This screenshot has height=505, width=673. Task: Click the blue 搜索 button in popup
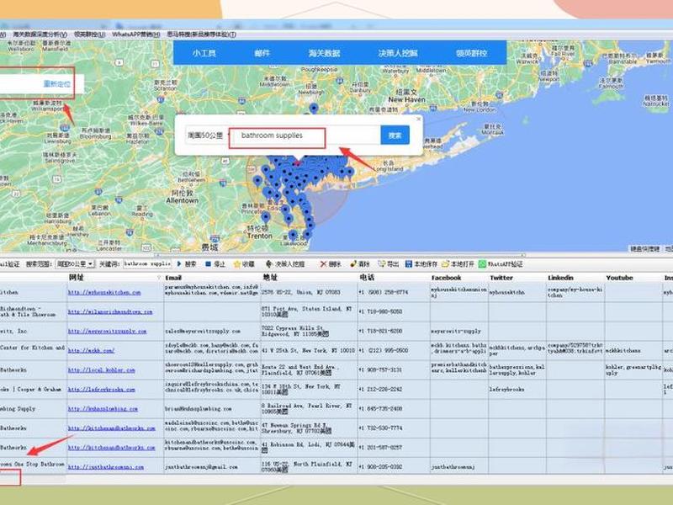tap(395, 136)
